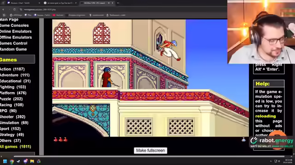Open the Games Control link

13,44
